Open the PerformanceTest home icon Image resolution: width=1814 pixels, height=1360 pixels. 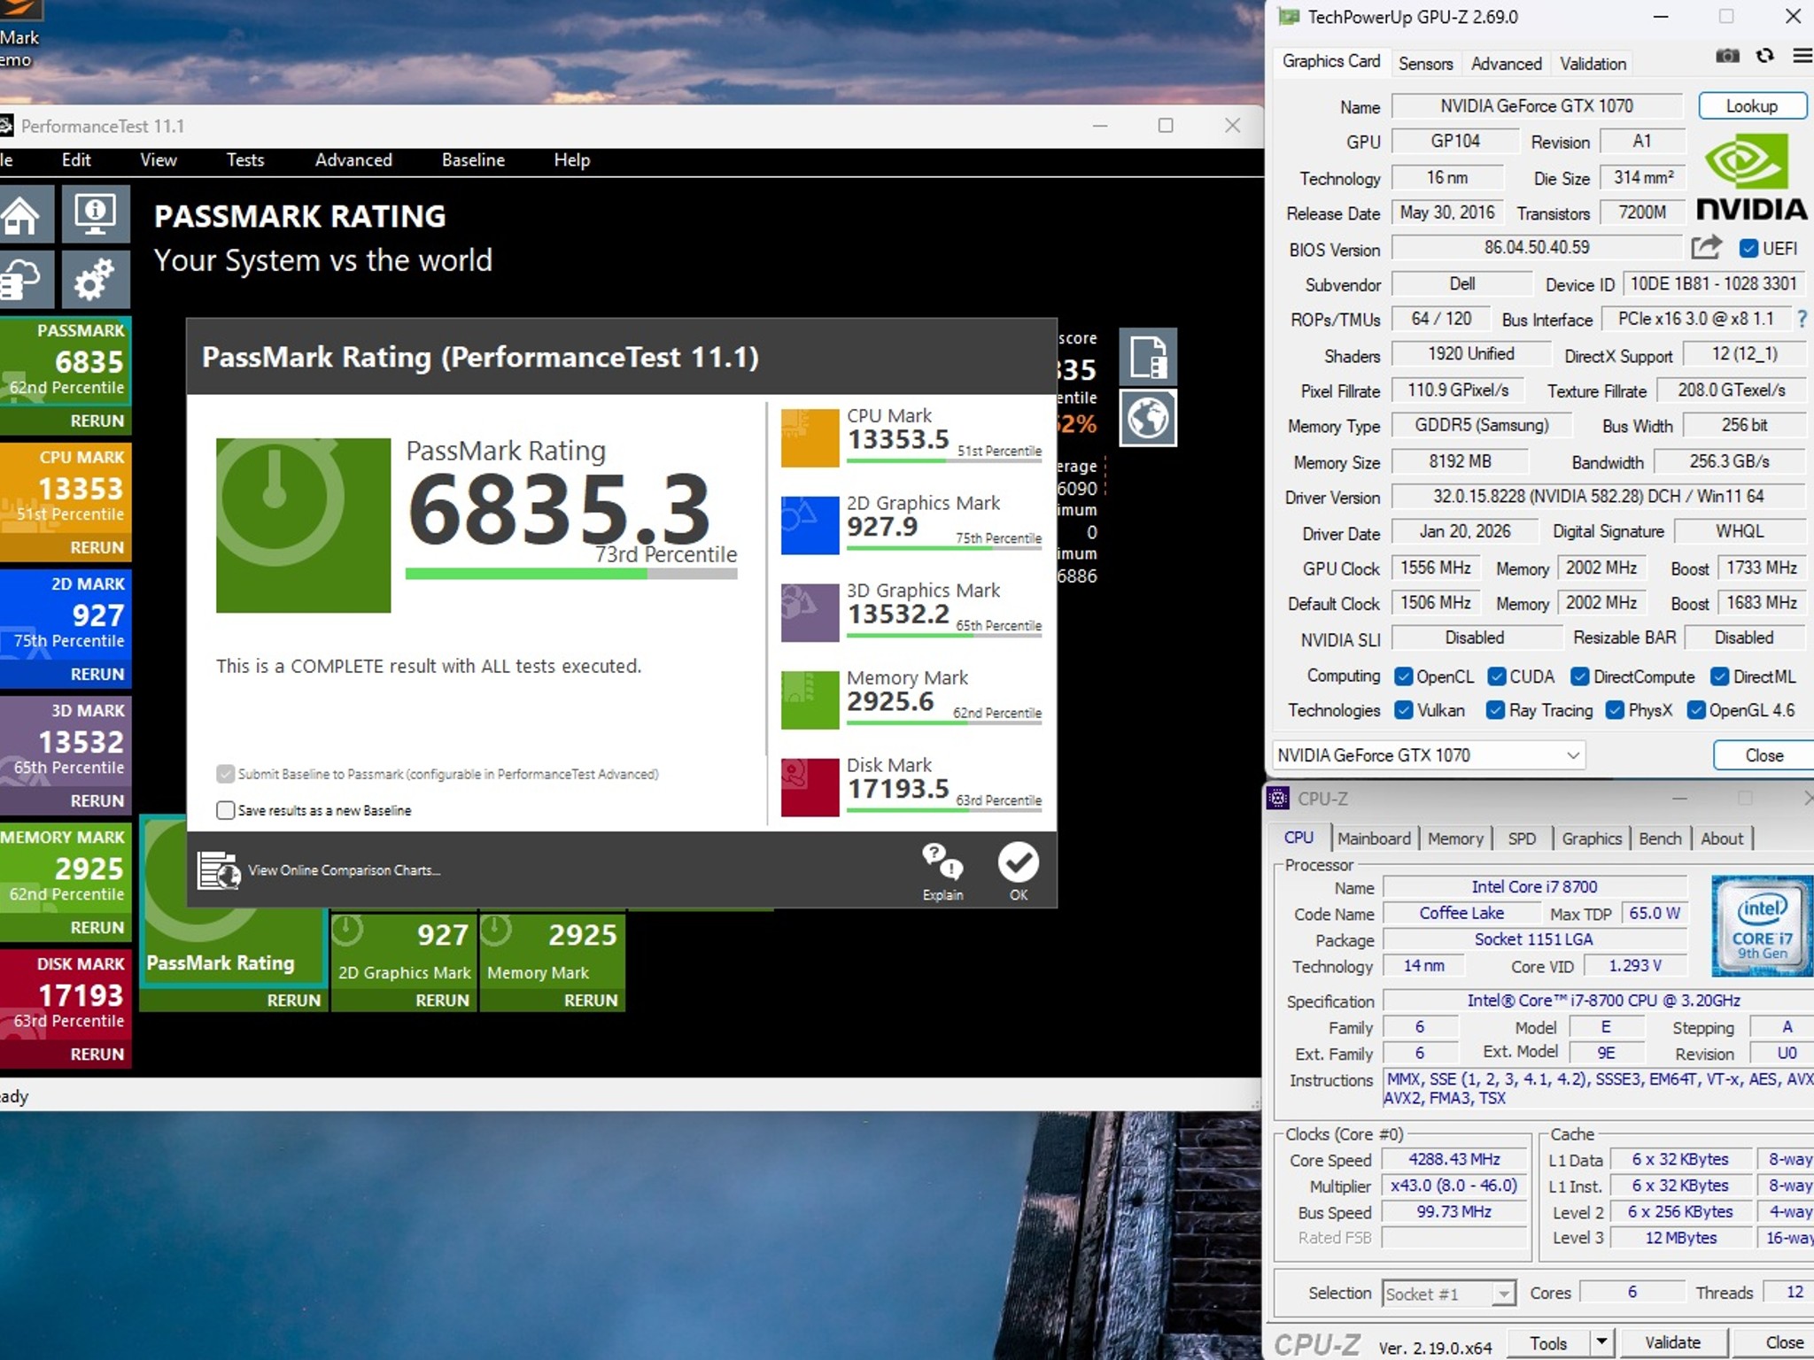(25, 213)
